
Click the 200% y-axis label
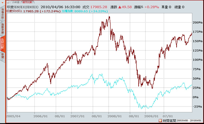pos(198,23)
